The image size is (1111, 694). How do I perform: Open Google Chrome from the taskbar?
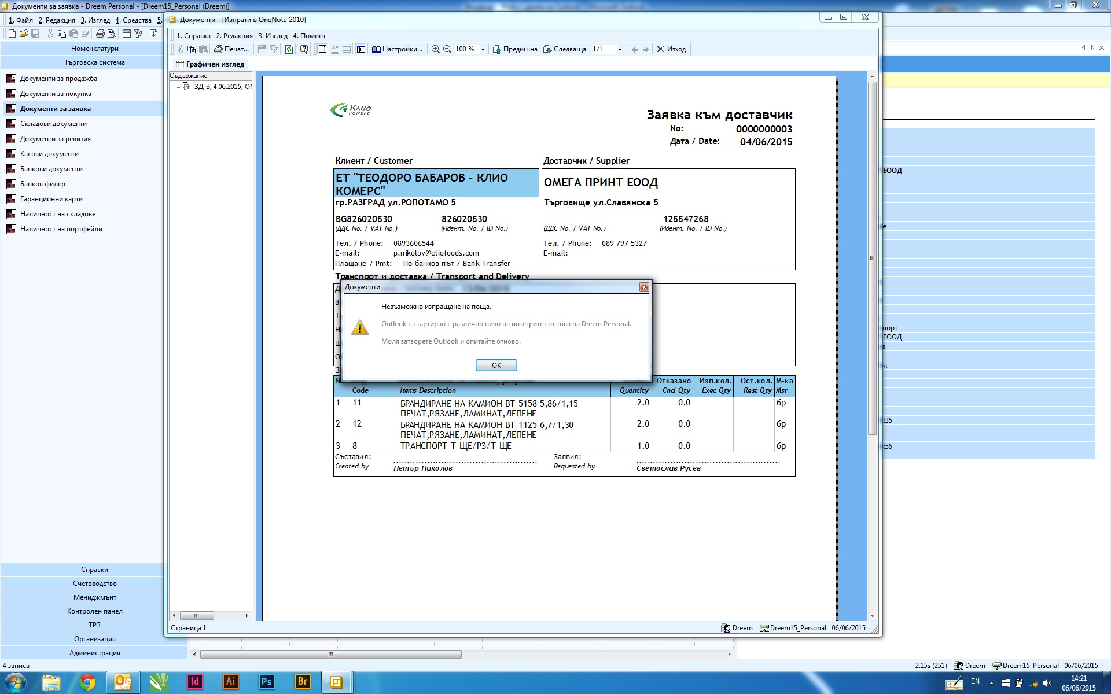[x=87, y=682]
